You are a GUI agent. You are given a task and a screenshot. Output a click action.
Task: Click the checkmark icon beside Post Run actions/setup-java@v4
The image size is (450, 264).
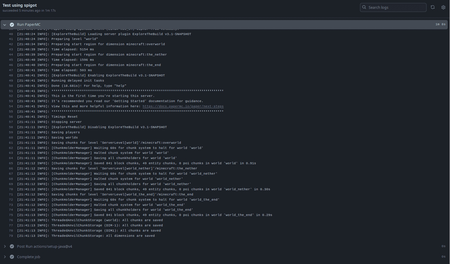click(12, 246)
